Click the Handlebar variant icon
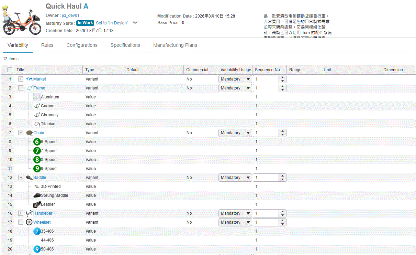This screenshot has width=416, height=255. click(x=30, y=213)
